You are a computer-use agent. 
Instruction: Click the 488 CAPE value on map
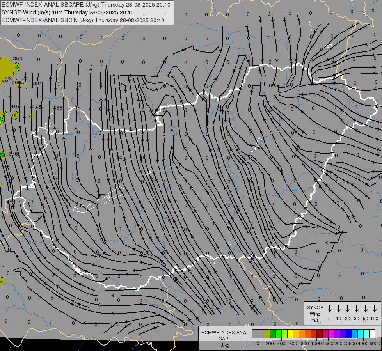click(58, 108)
